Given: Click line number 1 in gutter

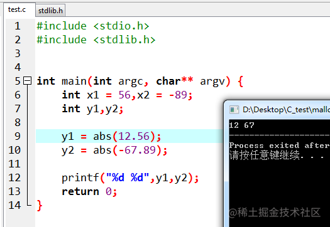Looking at the screenshot, I should tap(18, 26).
